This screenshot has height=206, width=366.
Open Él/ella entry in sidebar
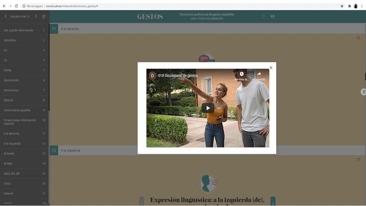point(24,70)
